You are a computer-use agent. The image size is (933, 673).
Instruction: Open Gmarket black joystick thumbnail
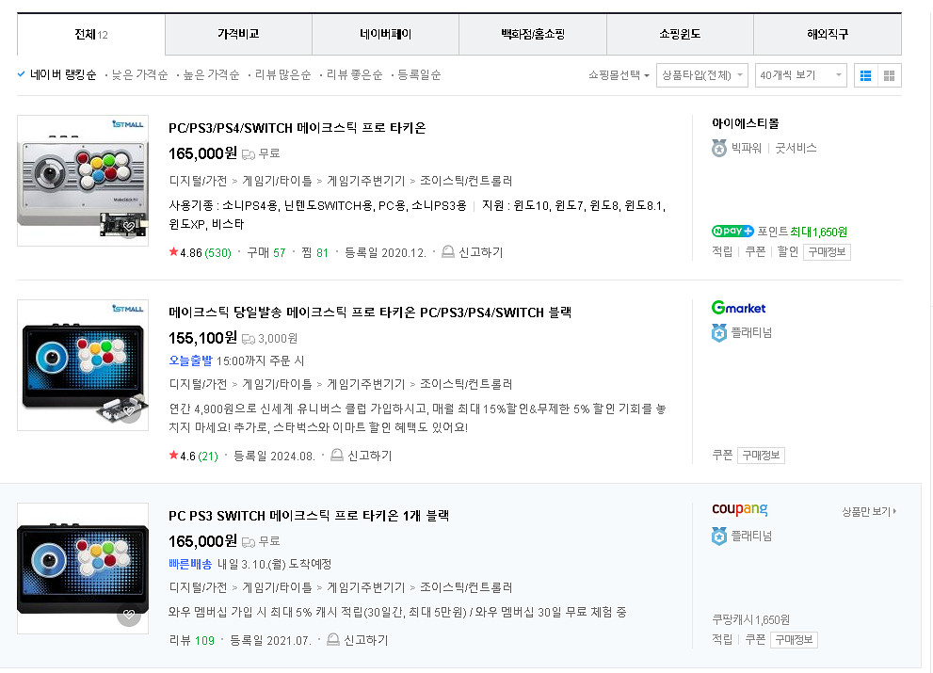83,365
